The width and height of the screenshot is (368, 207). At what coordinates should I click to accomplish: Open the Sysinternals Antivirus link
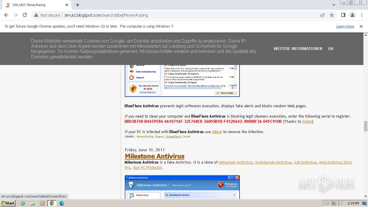273,162
